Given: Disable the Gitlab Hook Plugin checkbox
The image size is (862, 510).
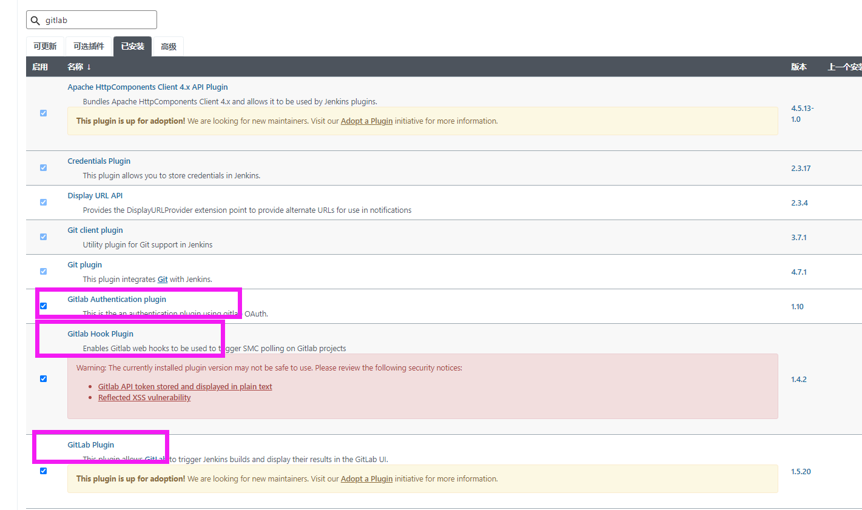Looking at the screenshot, I should pyautogui.click(x=43, y=379).
